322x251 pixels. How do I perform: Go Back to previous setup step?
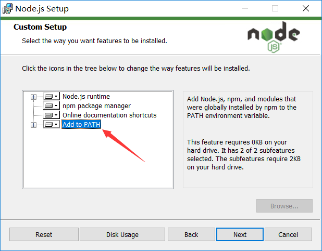pyautogui.click(x=191, y=234)
